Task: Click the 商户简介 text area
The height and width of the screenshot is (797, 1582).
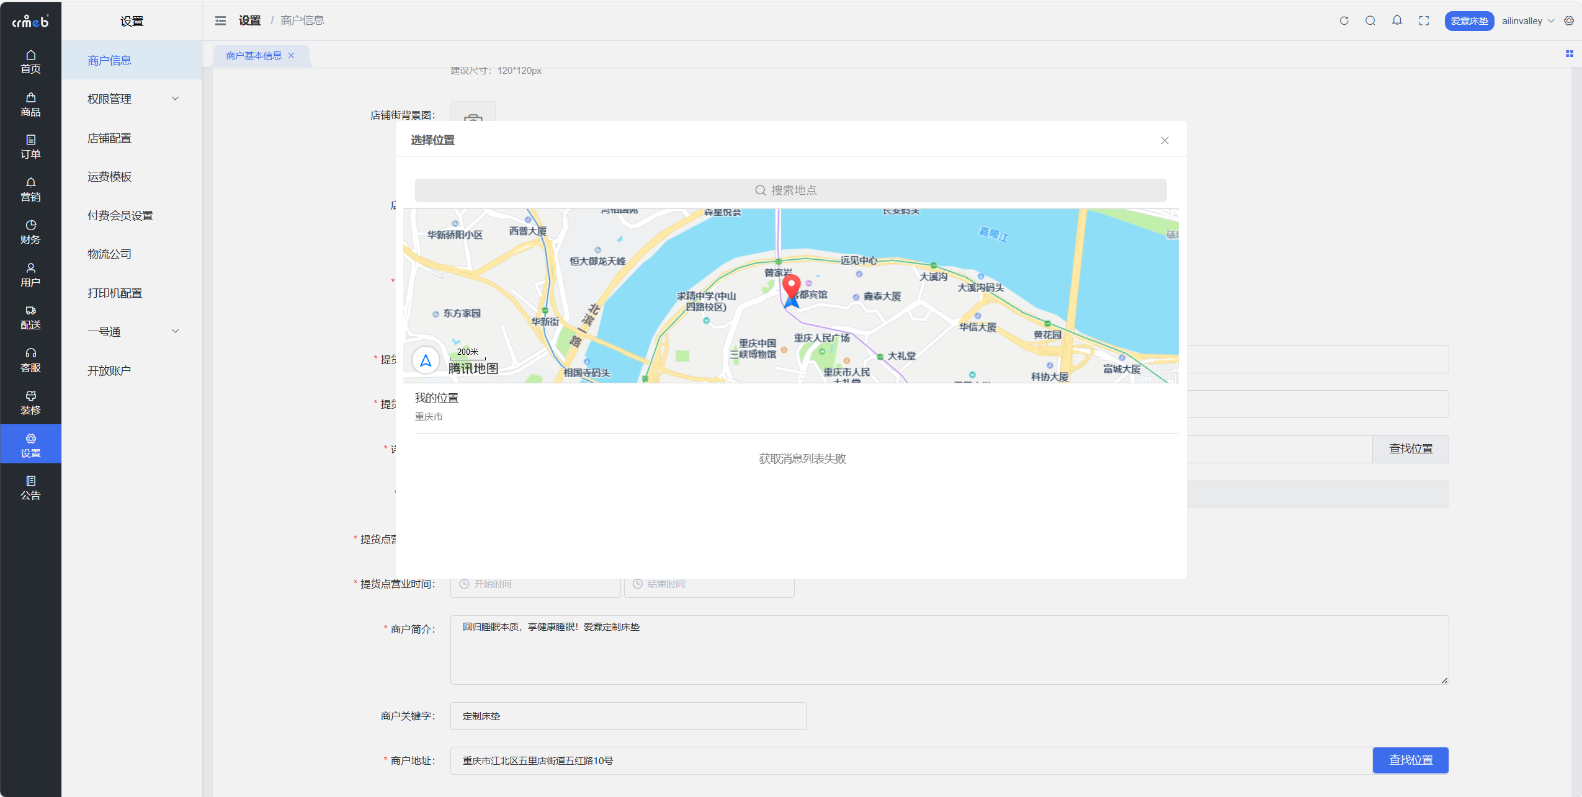Action: (x=949, y=649)
